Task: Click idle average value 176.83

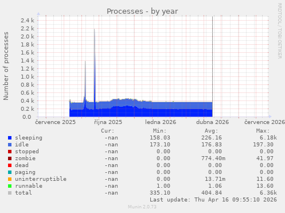Action: [x=212, y=145]
